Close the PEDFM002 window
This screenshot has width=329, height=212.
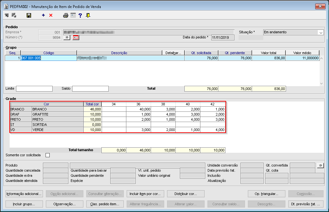[320, 6]
